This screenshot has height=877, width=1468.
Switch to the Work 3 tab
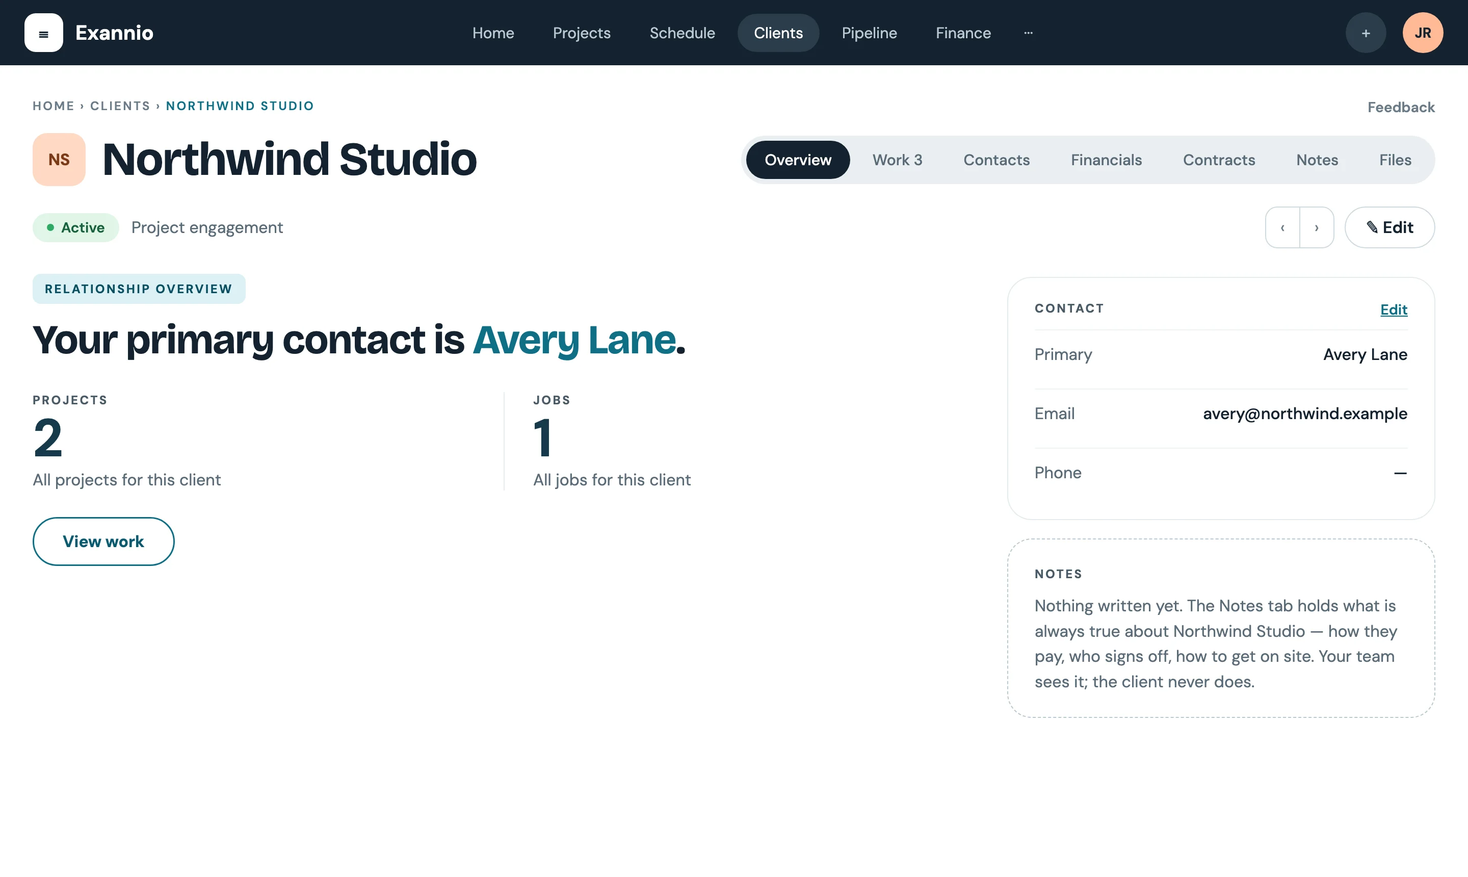point(897,160)
